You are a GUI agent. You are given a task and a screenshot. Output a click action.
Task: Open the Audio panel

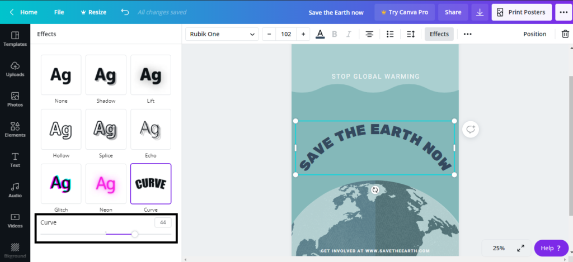[x=15, y=190]
